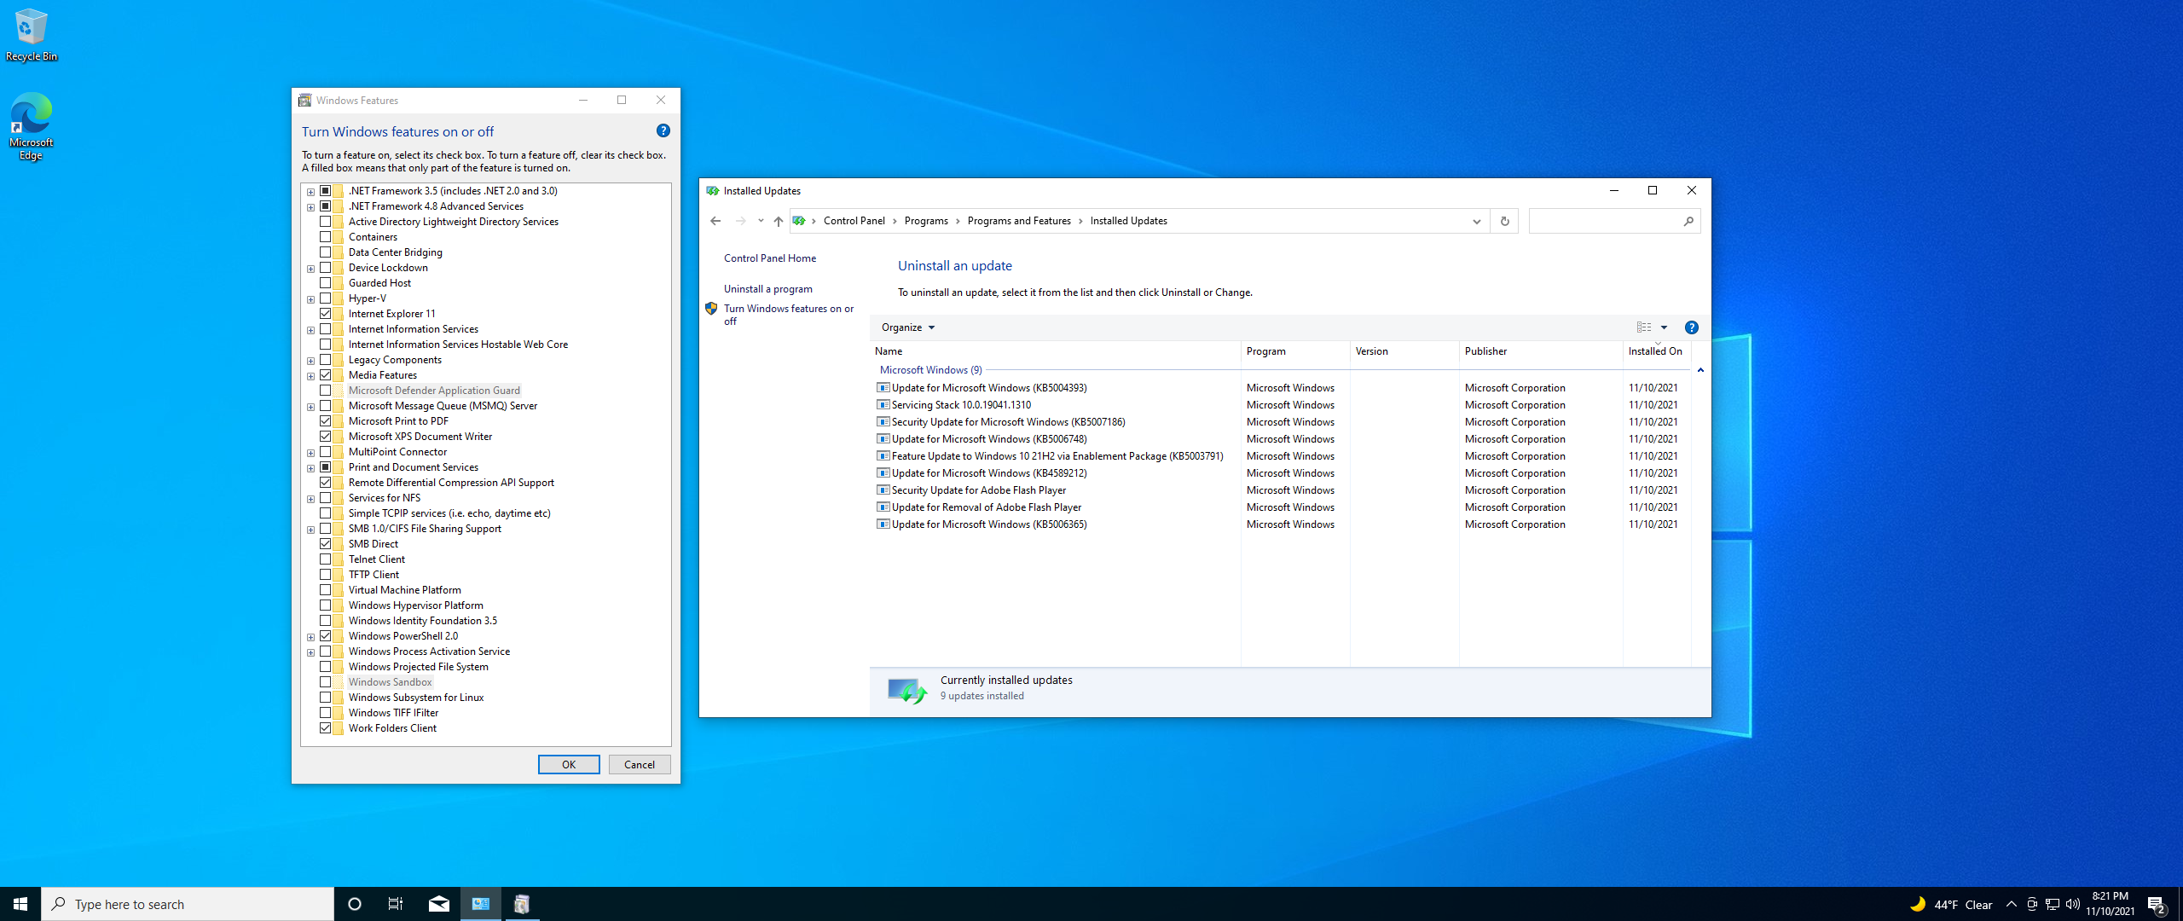Image resolution: width=2183 pixels, height=921 pixels.
Task: Enable Virtual Machine Platform checkbox
Action: tap(326, 590)
